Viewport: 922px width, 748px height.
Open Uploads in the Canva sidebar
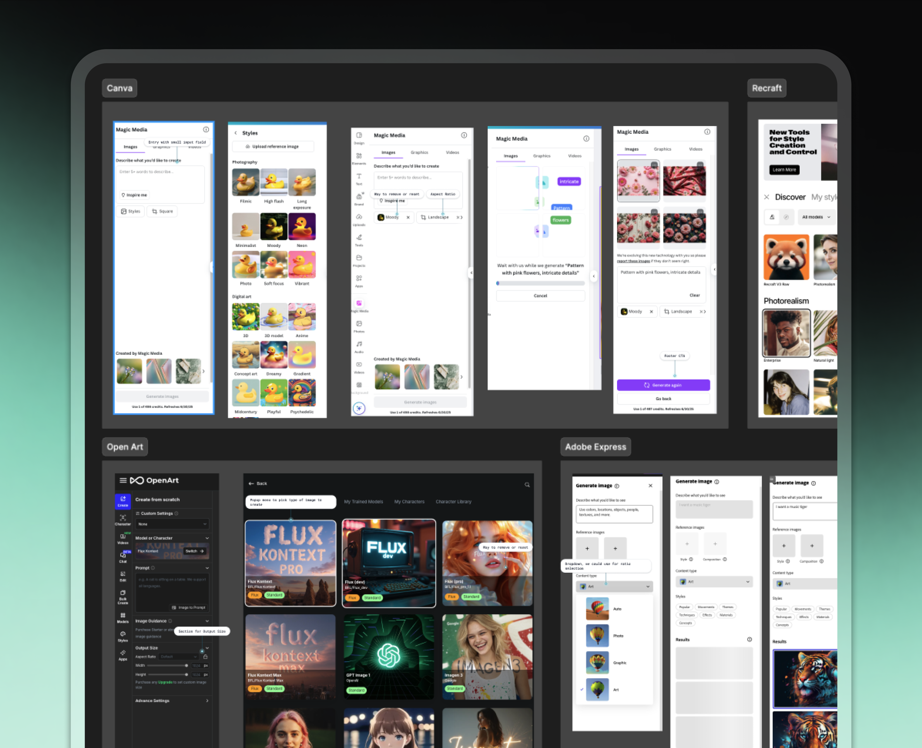359,220
